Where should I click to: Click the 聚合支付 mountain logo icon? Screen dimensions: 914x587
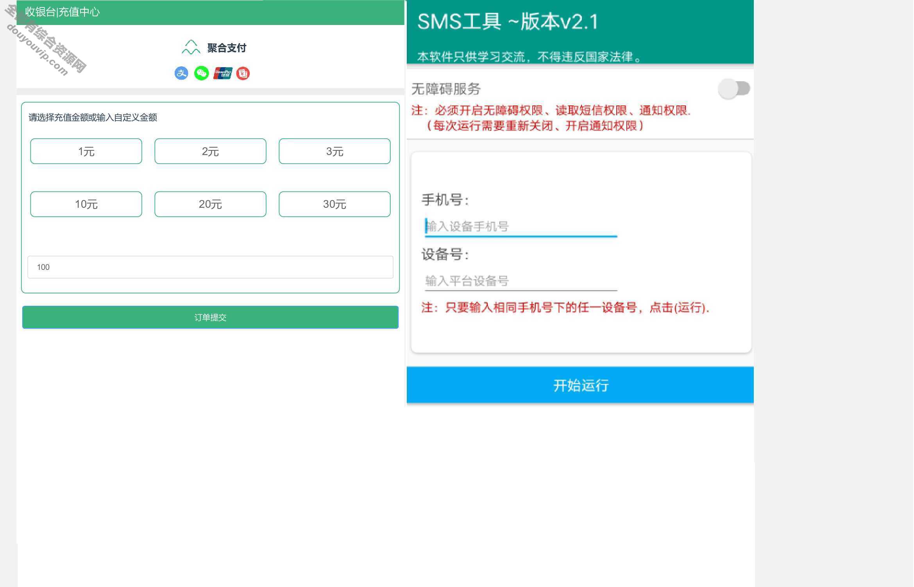click(x=191, y=47)
